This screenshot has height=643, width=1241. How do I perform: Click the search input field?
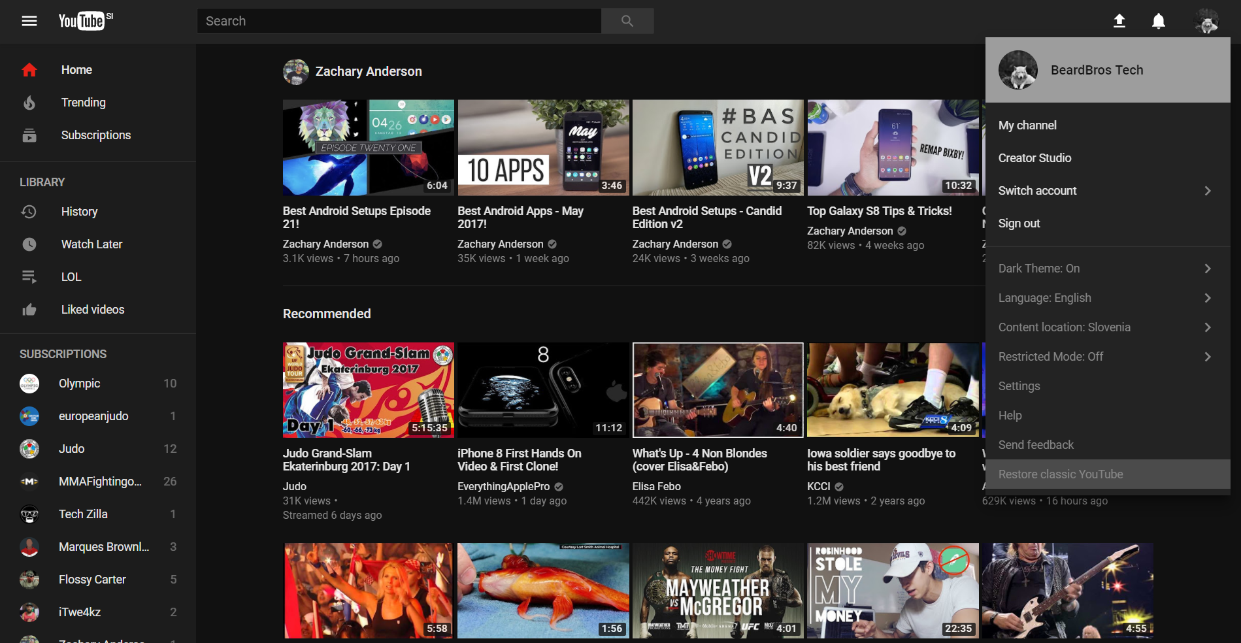[399, 20]
